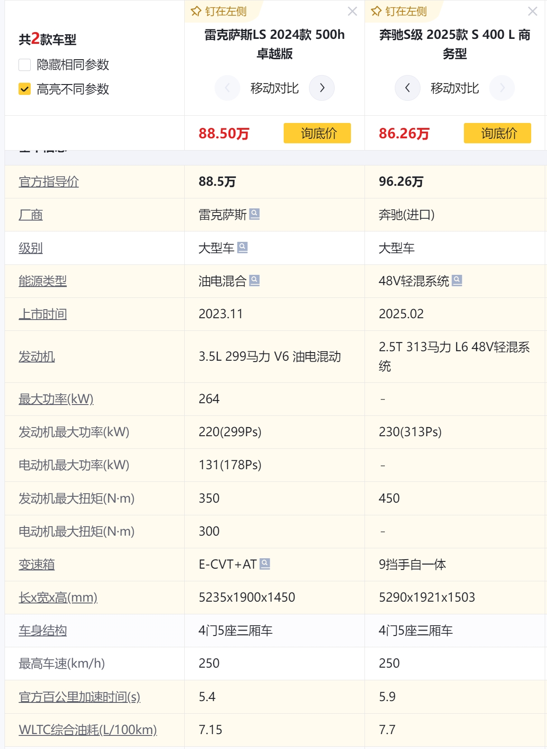Open the 官方指导价 parameter link
547x749 pixels.
click(49, 182)
